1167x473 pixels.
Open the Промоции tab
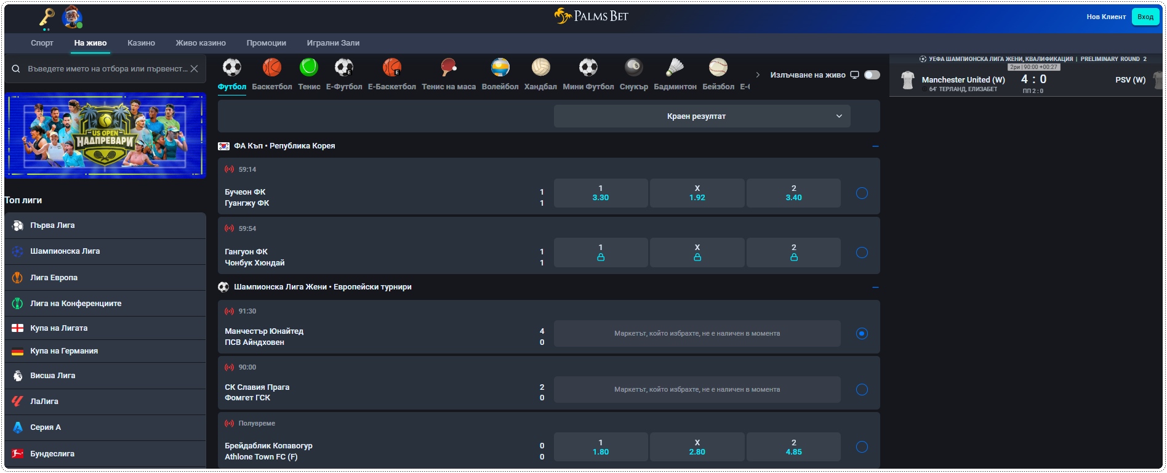267,43
